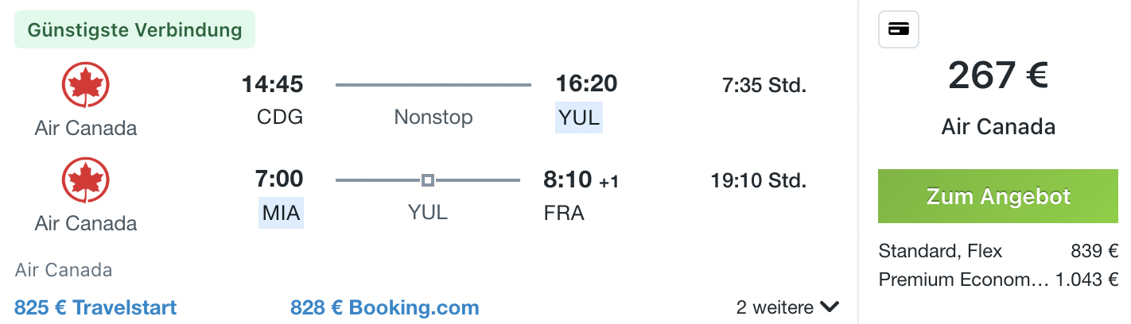Click the highlighted MIA departure airport code
This screenshot has height=324, width=1131.
pyautogui.click(x=281, y=214)
